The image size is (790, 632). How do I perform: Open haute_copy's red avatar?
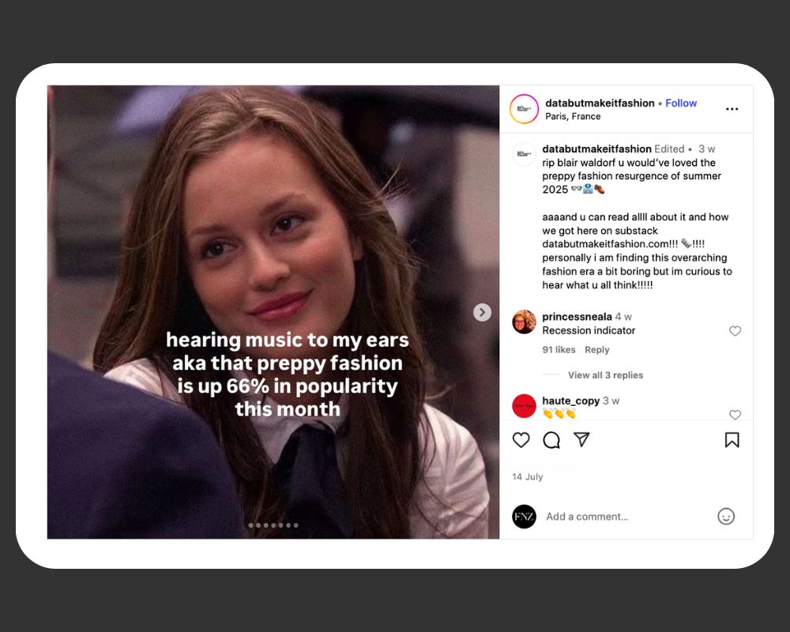point(524,406)
